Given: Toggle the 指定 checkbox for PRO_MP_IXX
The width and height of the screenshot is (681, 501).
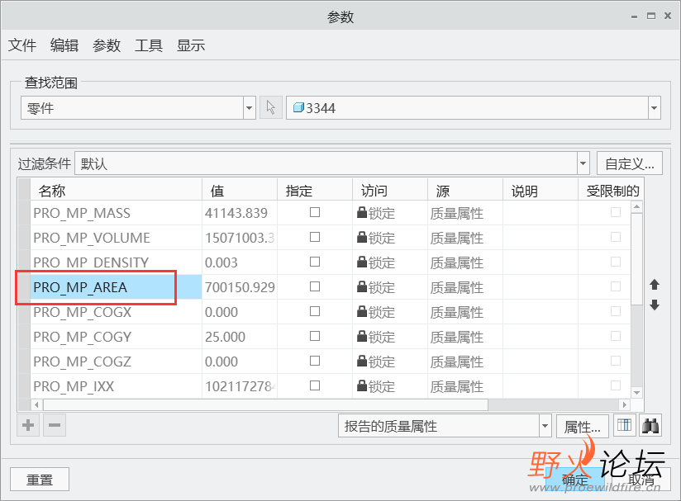Looking at the screenshot, I should tap(315, 385).
